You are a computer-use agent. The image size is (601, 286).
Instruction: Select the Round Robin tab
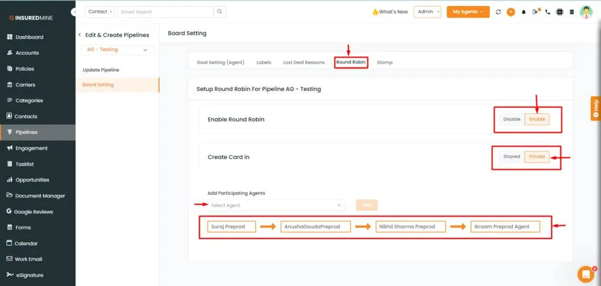coord(351,62)
